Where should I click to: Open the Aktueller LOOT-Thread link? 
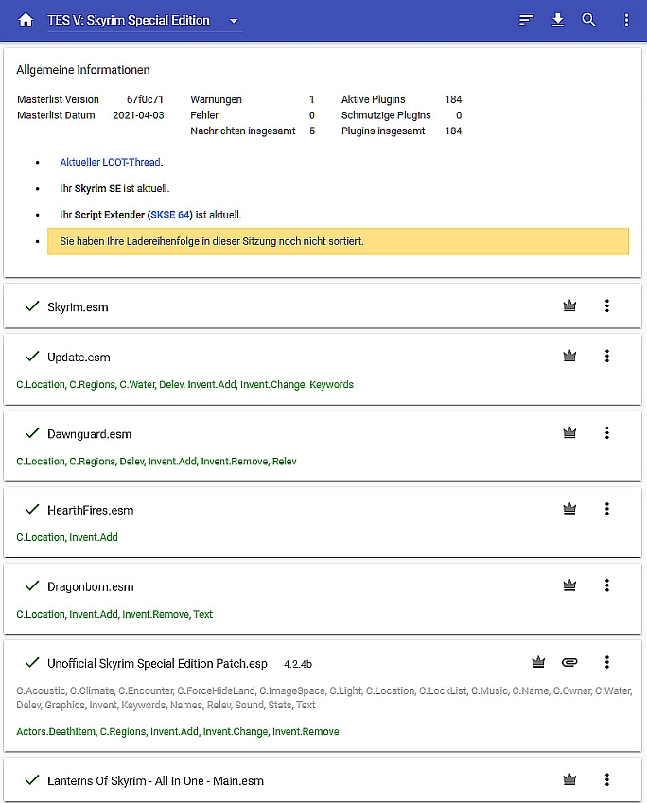110,163
